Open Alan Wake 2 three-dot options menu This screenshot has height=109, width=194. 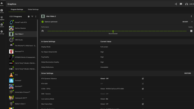pos(191,16)
